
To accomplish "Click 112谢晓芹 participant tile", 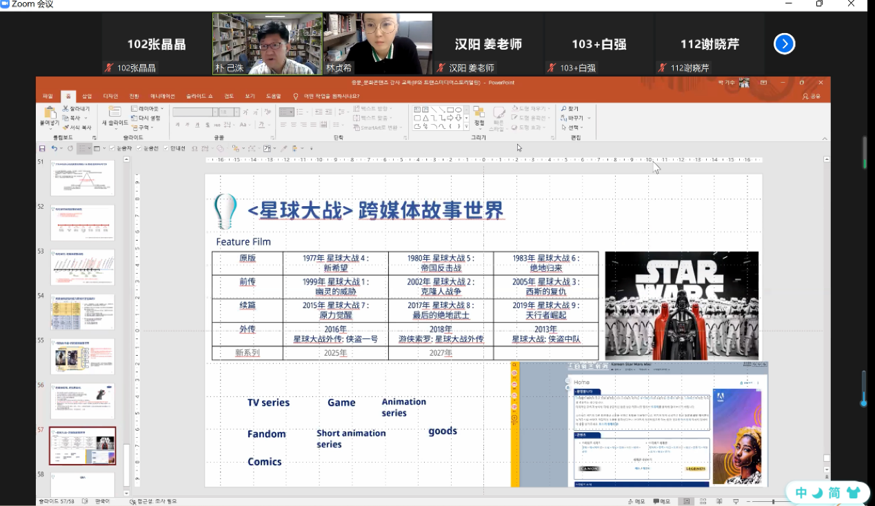I will point(710,44).
